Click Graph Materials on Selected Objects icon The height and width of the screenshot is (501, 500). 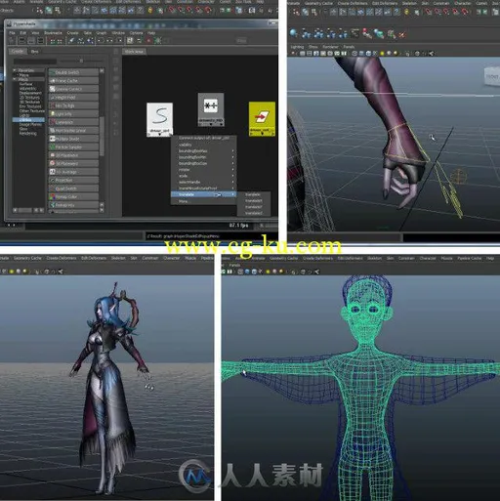click(x=90, y=40)
